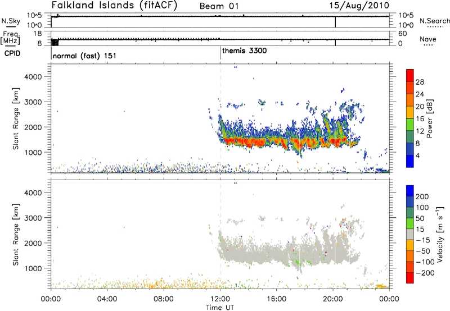Click the 'normal (fast) 151' CPID text
Image resolution: width=450 pixels, height=311 pixels.
(x=84, y=56)
